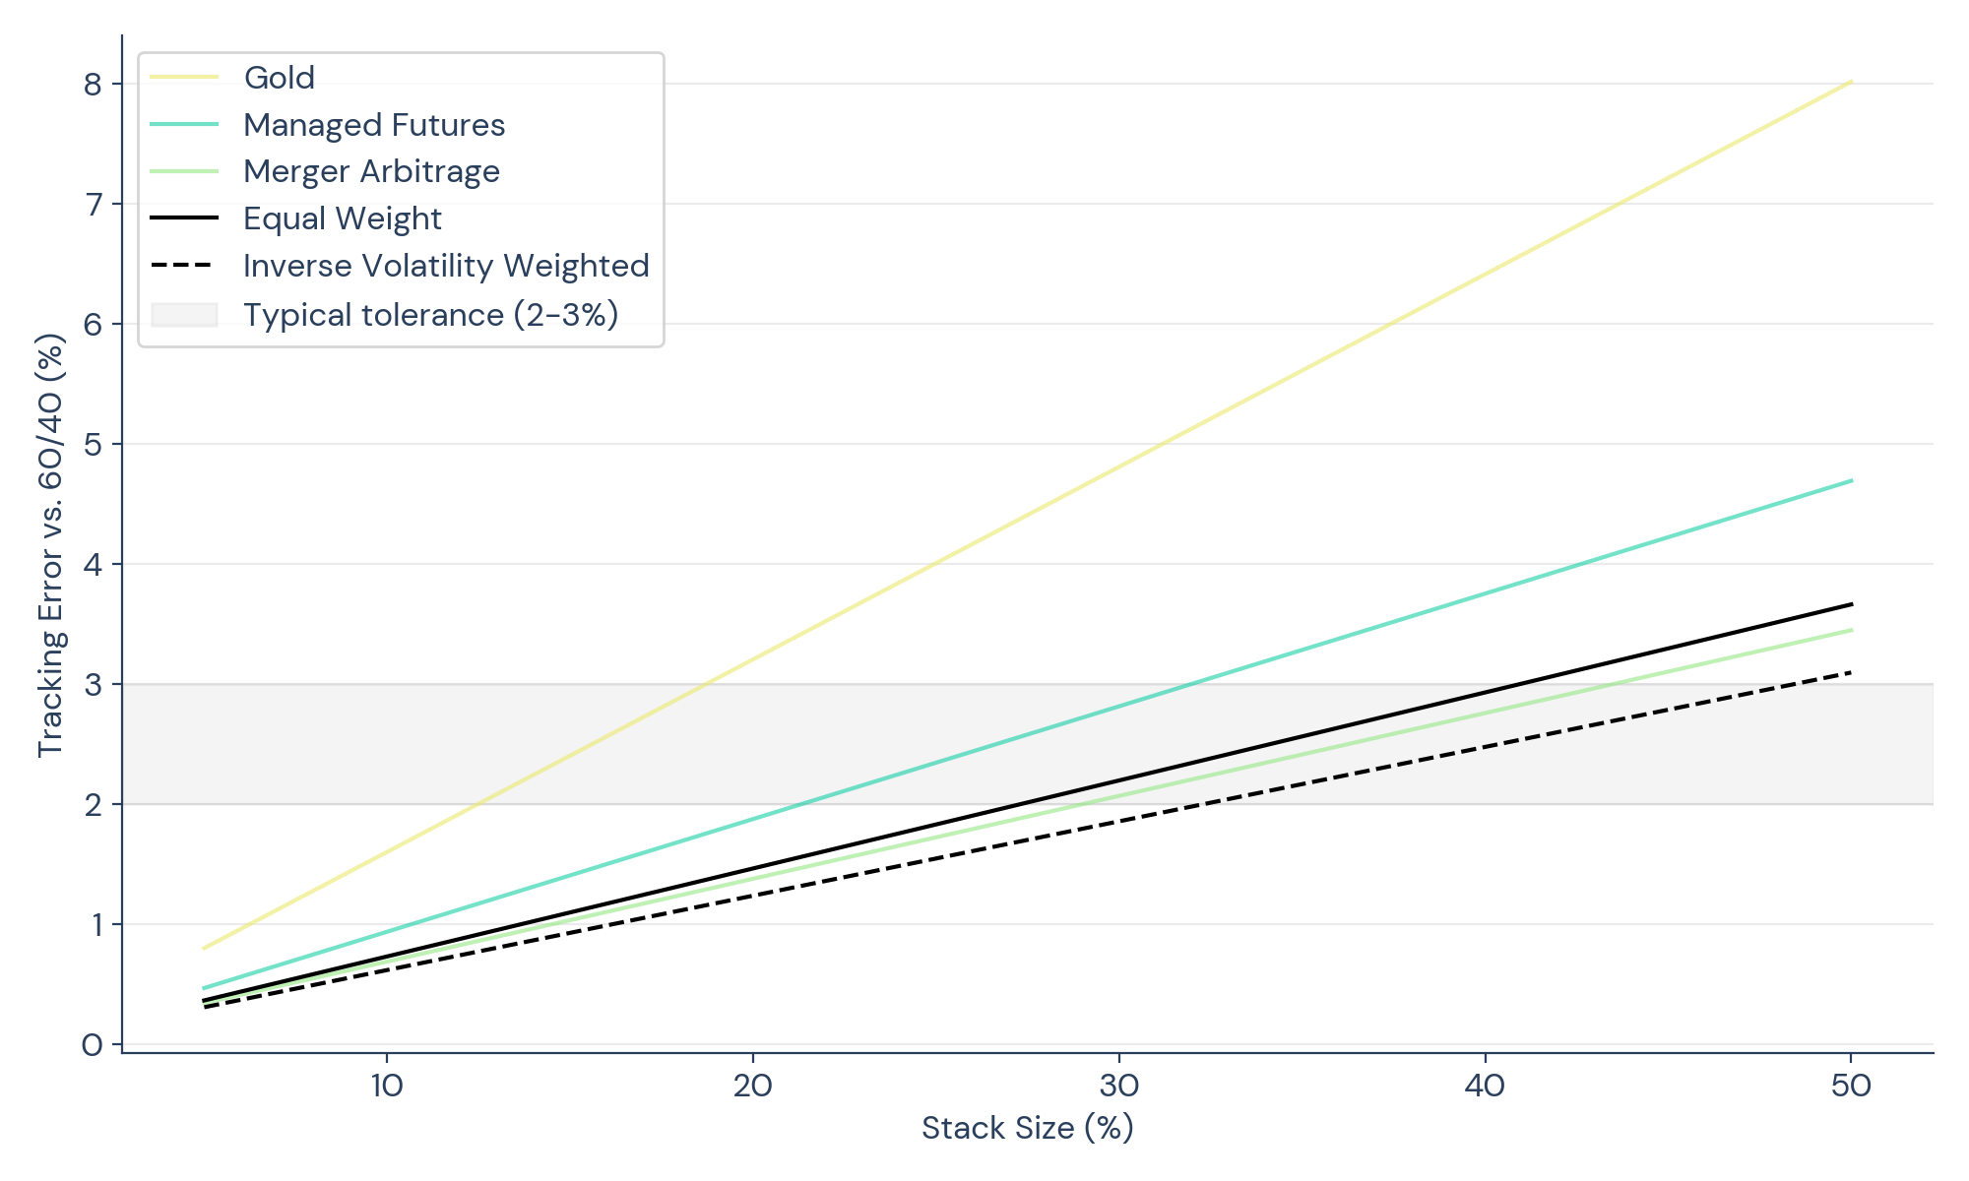Select the Managed Futures legend entry text
This screenshot has width=1969, height=1181.
[x=373, y=125]
